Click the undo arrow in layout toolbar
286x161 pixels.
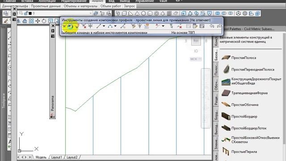(x=212, y=26)
